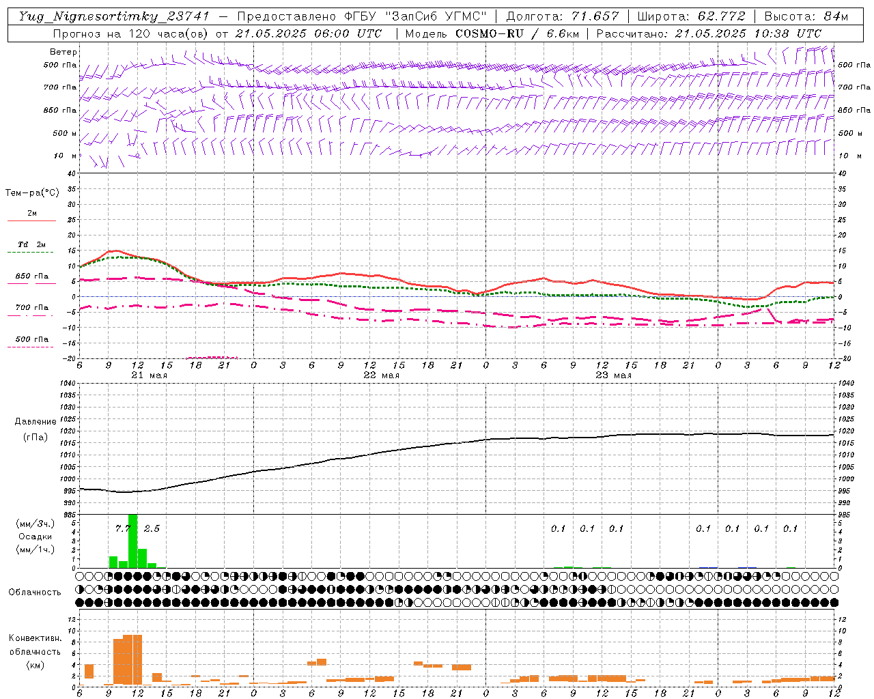The width and height of the screenshot is (874, 699).
Task: Click the 700 гПа temperature legend entry
Action: (x=32, y=311)
